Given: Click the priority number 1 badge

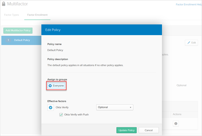Looking at the screenshot, I should click(8, 40).
